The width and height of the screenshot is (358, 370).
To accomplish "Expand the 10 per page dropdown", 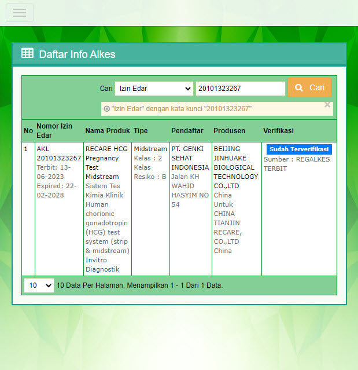I will pyautogui.click(x=39, y=285).
